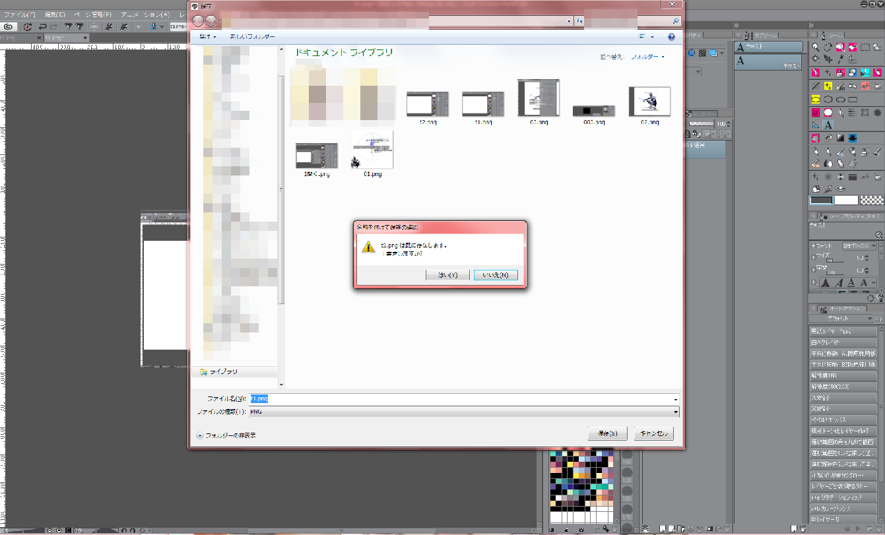Click 新しいフォルダー to create a folder
The width and height of the screenshot is (885, 535).
pyautogui.click(x=252, y=37)
